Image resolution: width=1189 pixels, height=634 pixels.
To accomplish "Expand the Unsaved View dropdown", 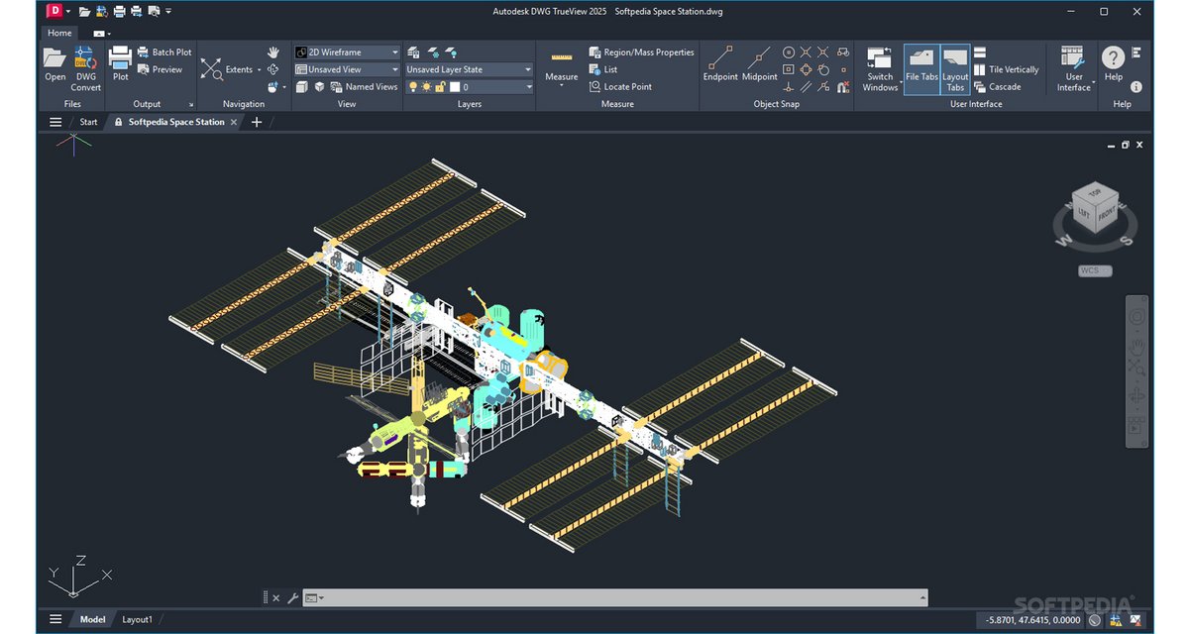I will 394,68.
